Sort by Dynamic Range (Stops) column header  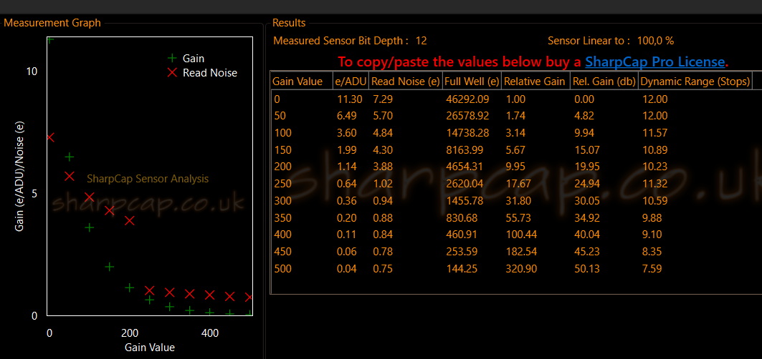point(695,82)
